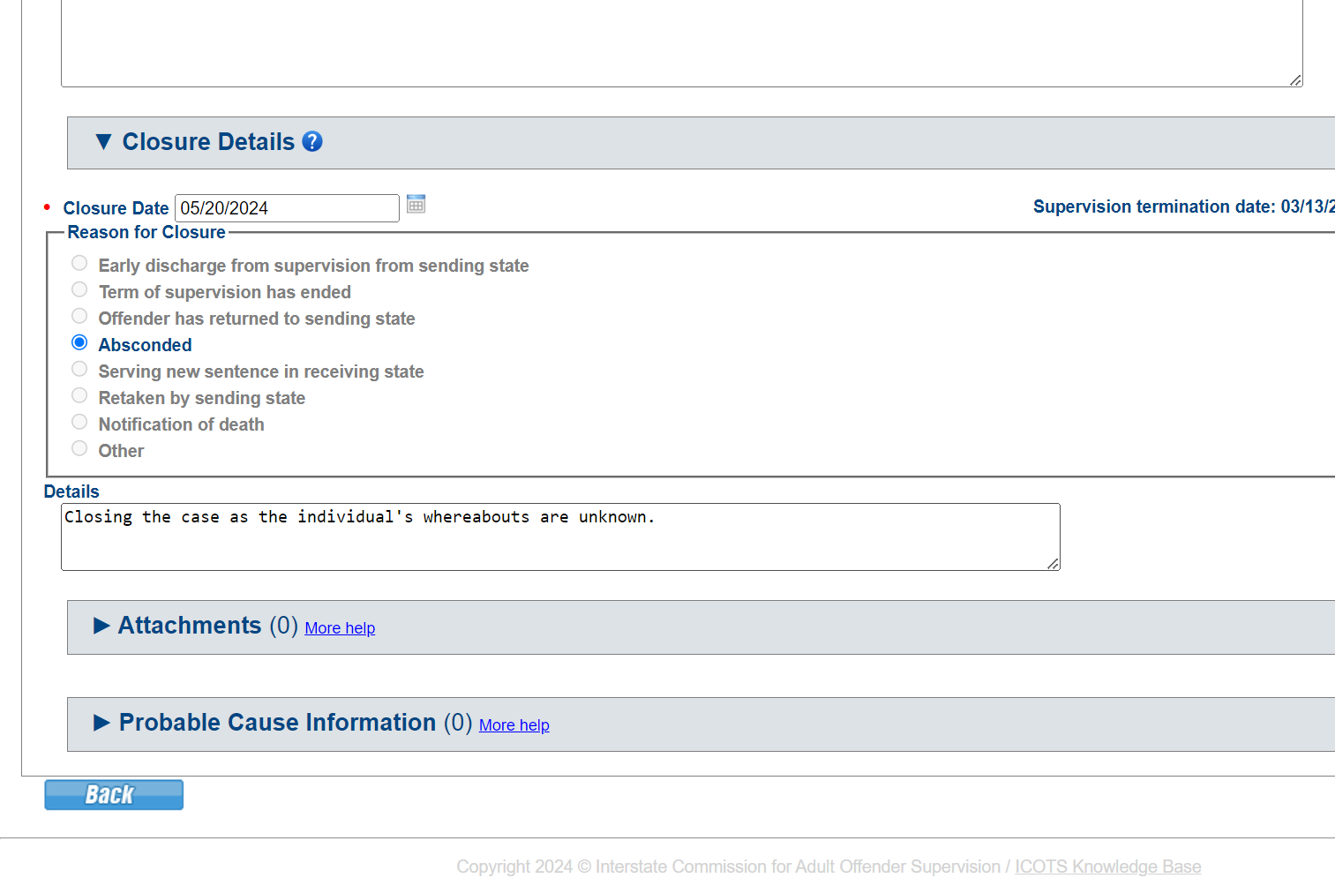Select Term of supervision has ended

pyautogui.click(x=79, y=289)
